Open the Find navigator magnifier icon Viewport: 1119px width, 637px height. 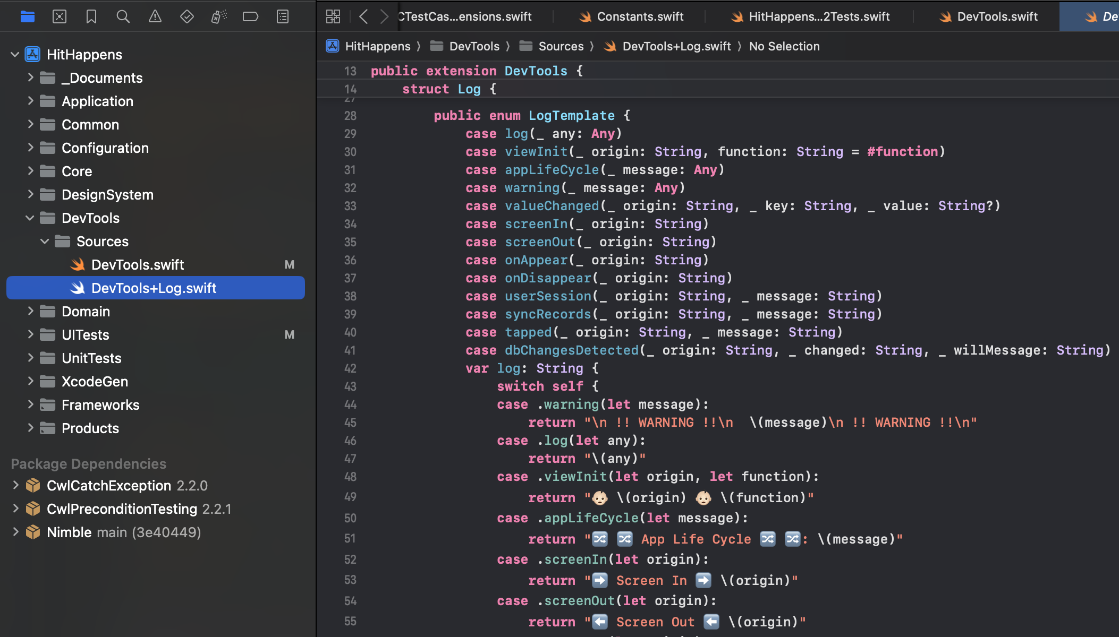click(x=123, y=16)
